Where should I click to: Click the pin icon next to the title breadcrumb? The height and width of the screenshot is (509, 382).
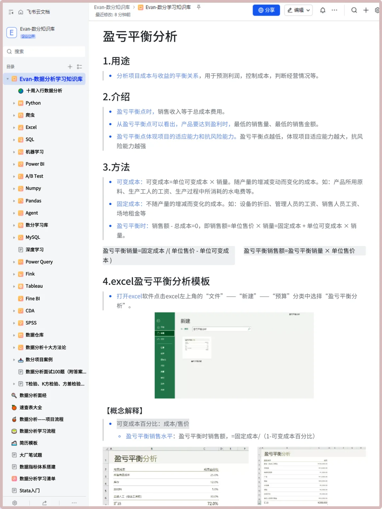[198, 7]
